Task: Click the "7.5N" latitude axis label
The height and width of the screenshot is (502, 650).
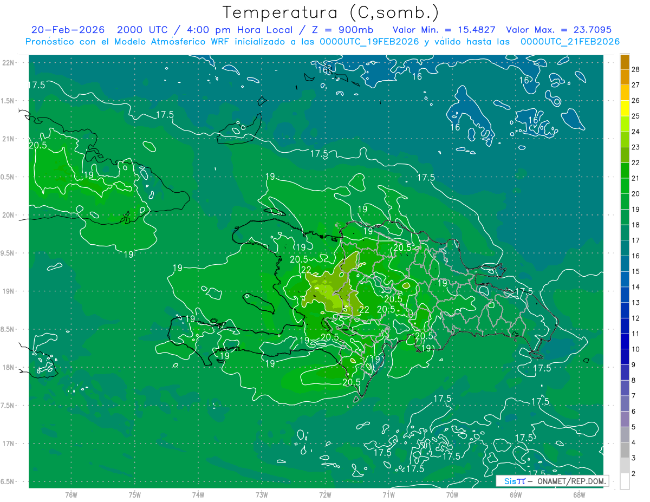Action: click(x=9, y=406)
